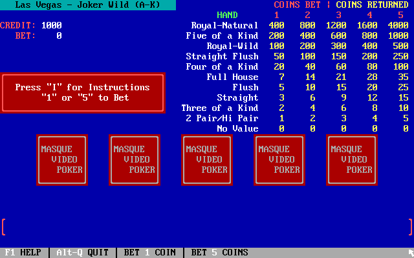Select the second face-down Masque Video Poker card
The height and width of the screenshot is (258, 414).
pyautogui.click(x=135, y=160)
